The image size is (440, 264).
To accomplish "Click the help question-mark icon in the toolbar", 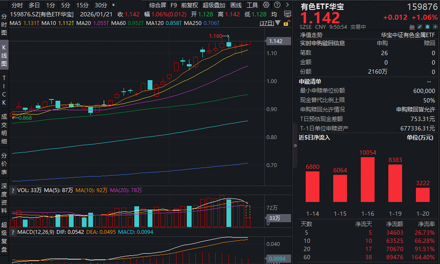I will 277,5.
